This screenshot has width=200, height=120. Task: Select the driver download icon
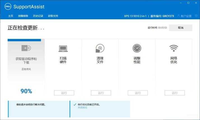26,48
